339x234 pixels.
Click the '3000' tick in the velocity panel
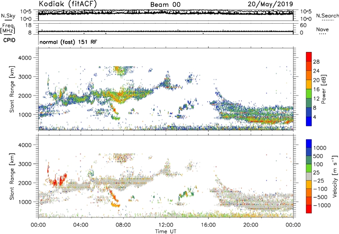(x=25, y=164)
